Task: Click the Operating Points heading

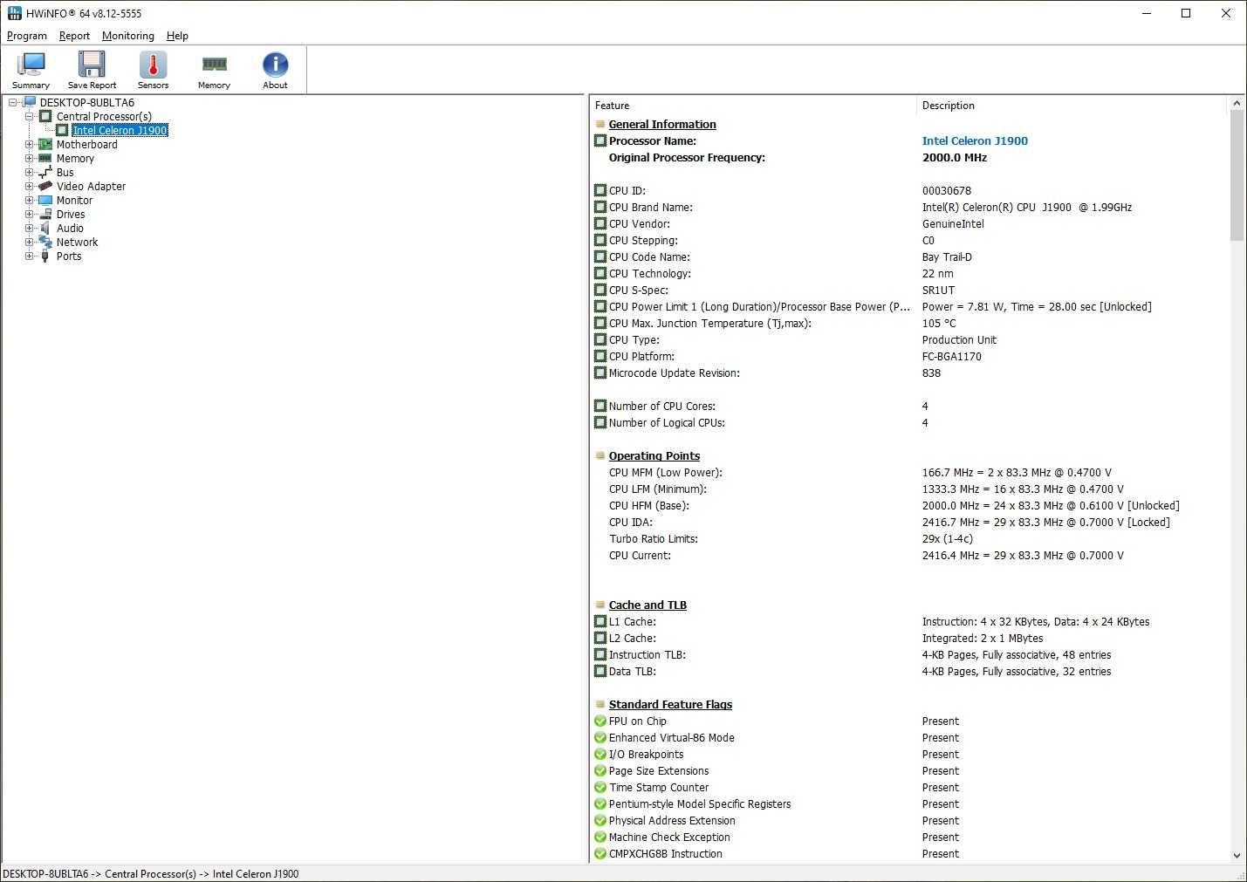Action: click(654, 456)
